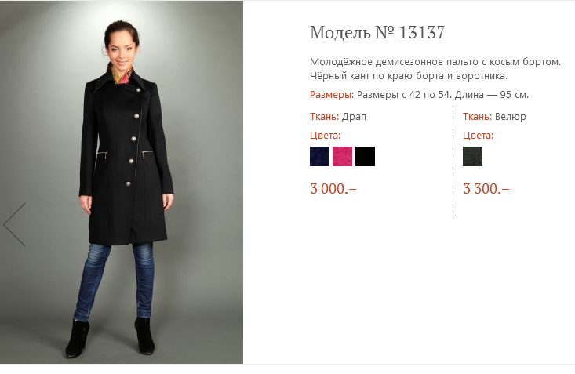Click the Цвета label under Драп
575x374 pixels.
coord(325,135)
